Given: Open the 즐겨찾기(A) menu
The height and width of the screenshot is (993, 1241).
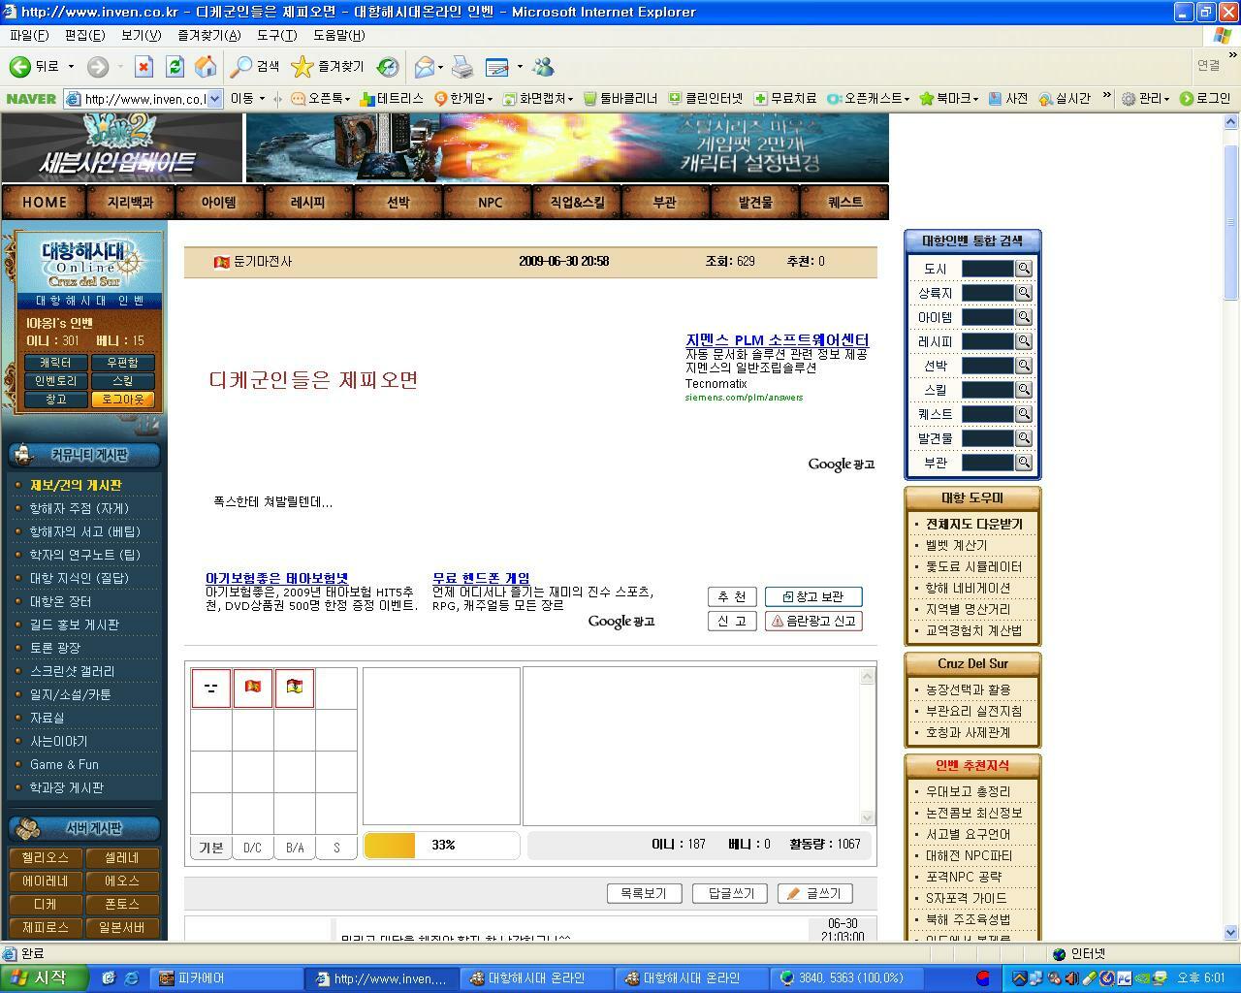Looking at the screenshot, I should tap(208, 35).
